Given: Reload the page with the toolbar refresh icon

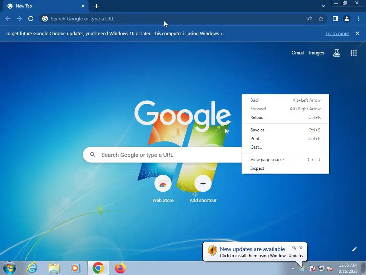Looking at the screenshot, I should pos(31,19).
